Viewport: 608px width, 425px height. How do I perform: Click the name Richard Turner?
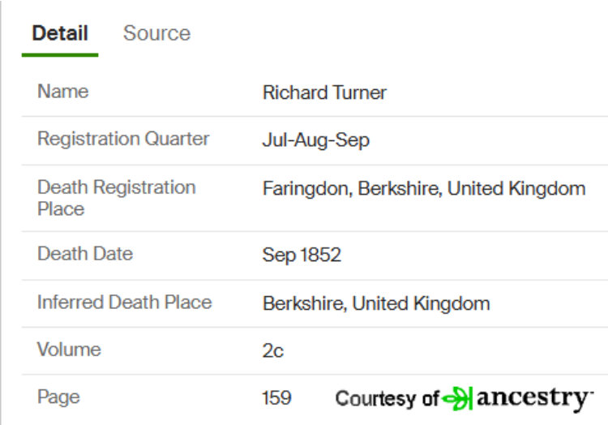[x=324, y=92]
